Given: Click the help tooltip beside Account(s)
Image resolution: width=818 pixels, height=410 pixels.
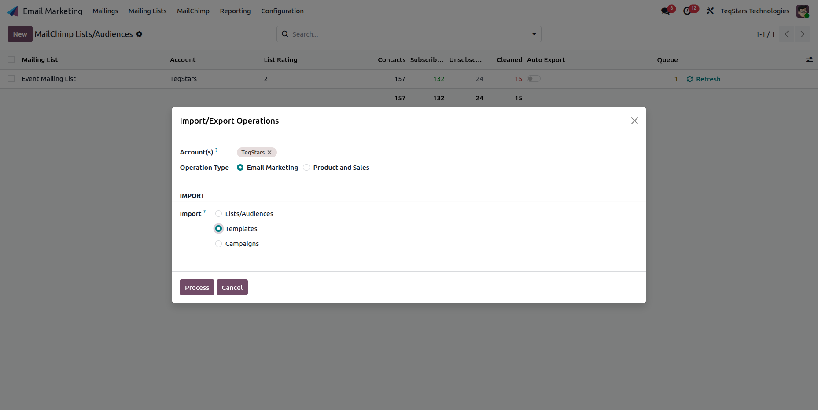Looking at the screenshot, I should [x=216, y=150].
